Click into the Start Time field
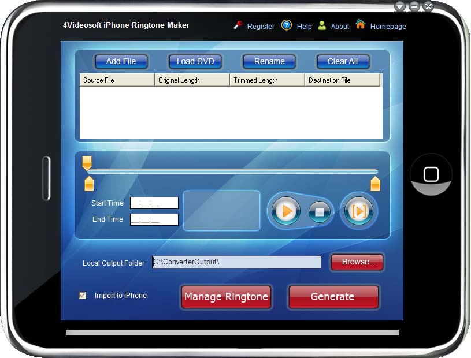Image resolution: width=471 pixels, height=358 pixels. (x=154, y=203)
